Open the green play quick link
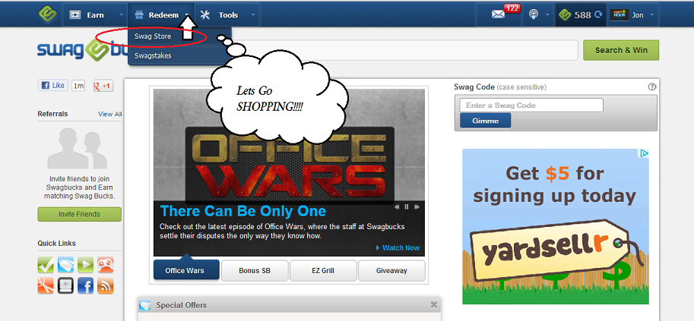The width and height of the screenshot is (694, 321). point(85,264)
